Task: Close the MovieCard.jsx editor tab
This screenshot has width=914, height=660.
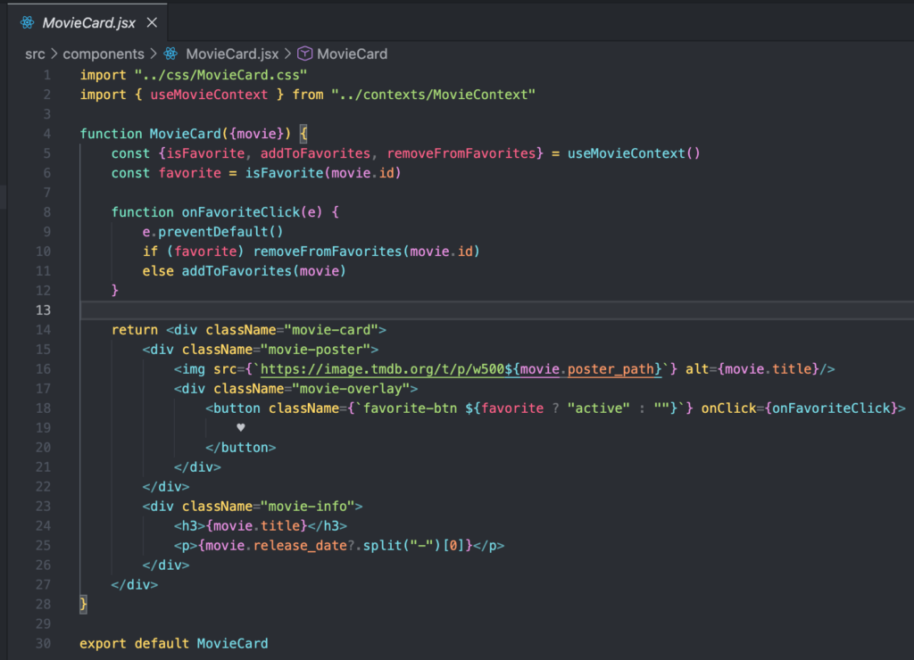Action: click(x=152, y=22)
